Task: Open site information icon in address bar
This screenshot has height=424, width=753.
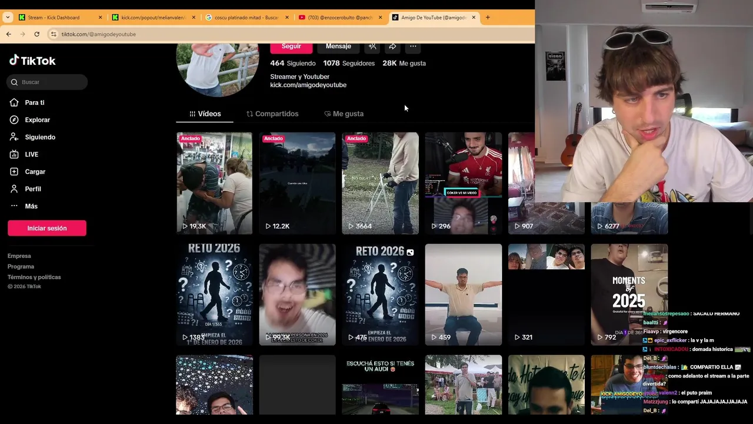Action: tap(54, 34)
